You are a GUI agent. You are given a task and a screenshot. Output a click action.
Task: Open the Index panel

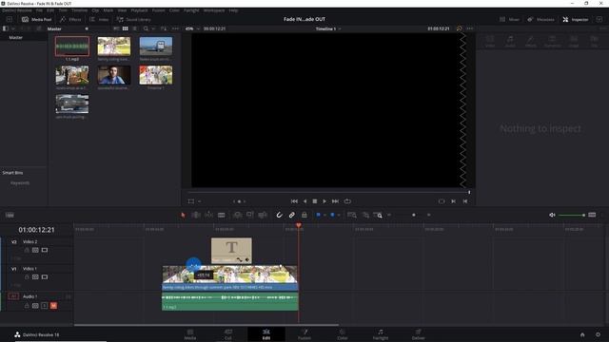pos(99,19)
